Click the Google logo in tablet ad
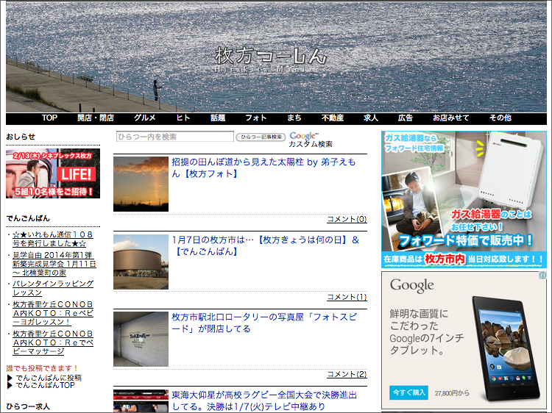The image size is (552, 413). [x=411, y=286]
